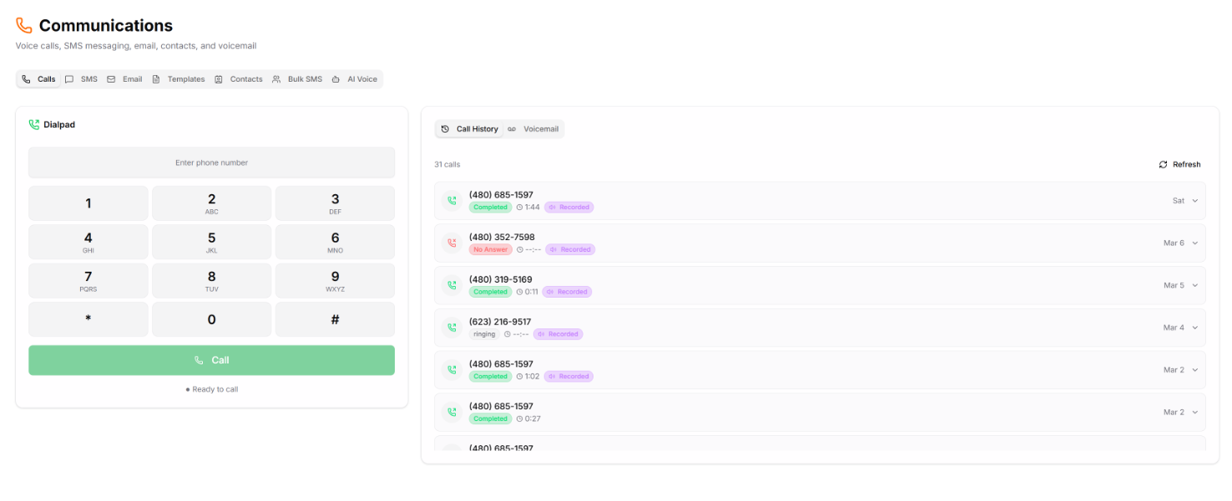
Task: Click the call icon beside (623) 216-9517
Action: (x=452, y=328)
